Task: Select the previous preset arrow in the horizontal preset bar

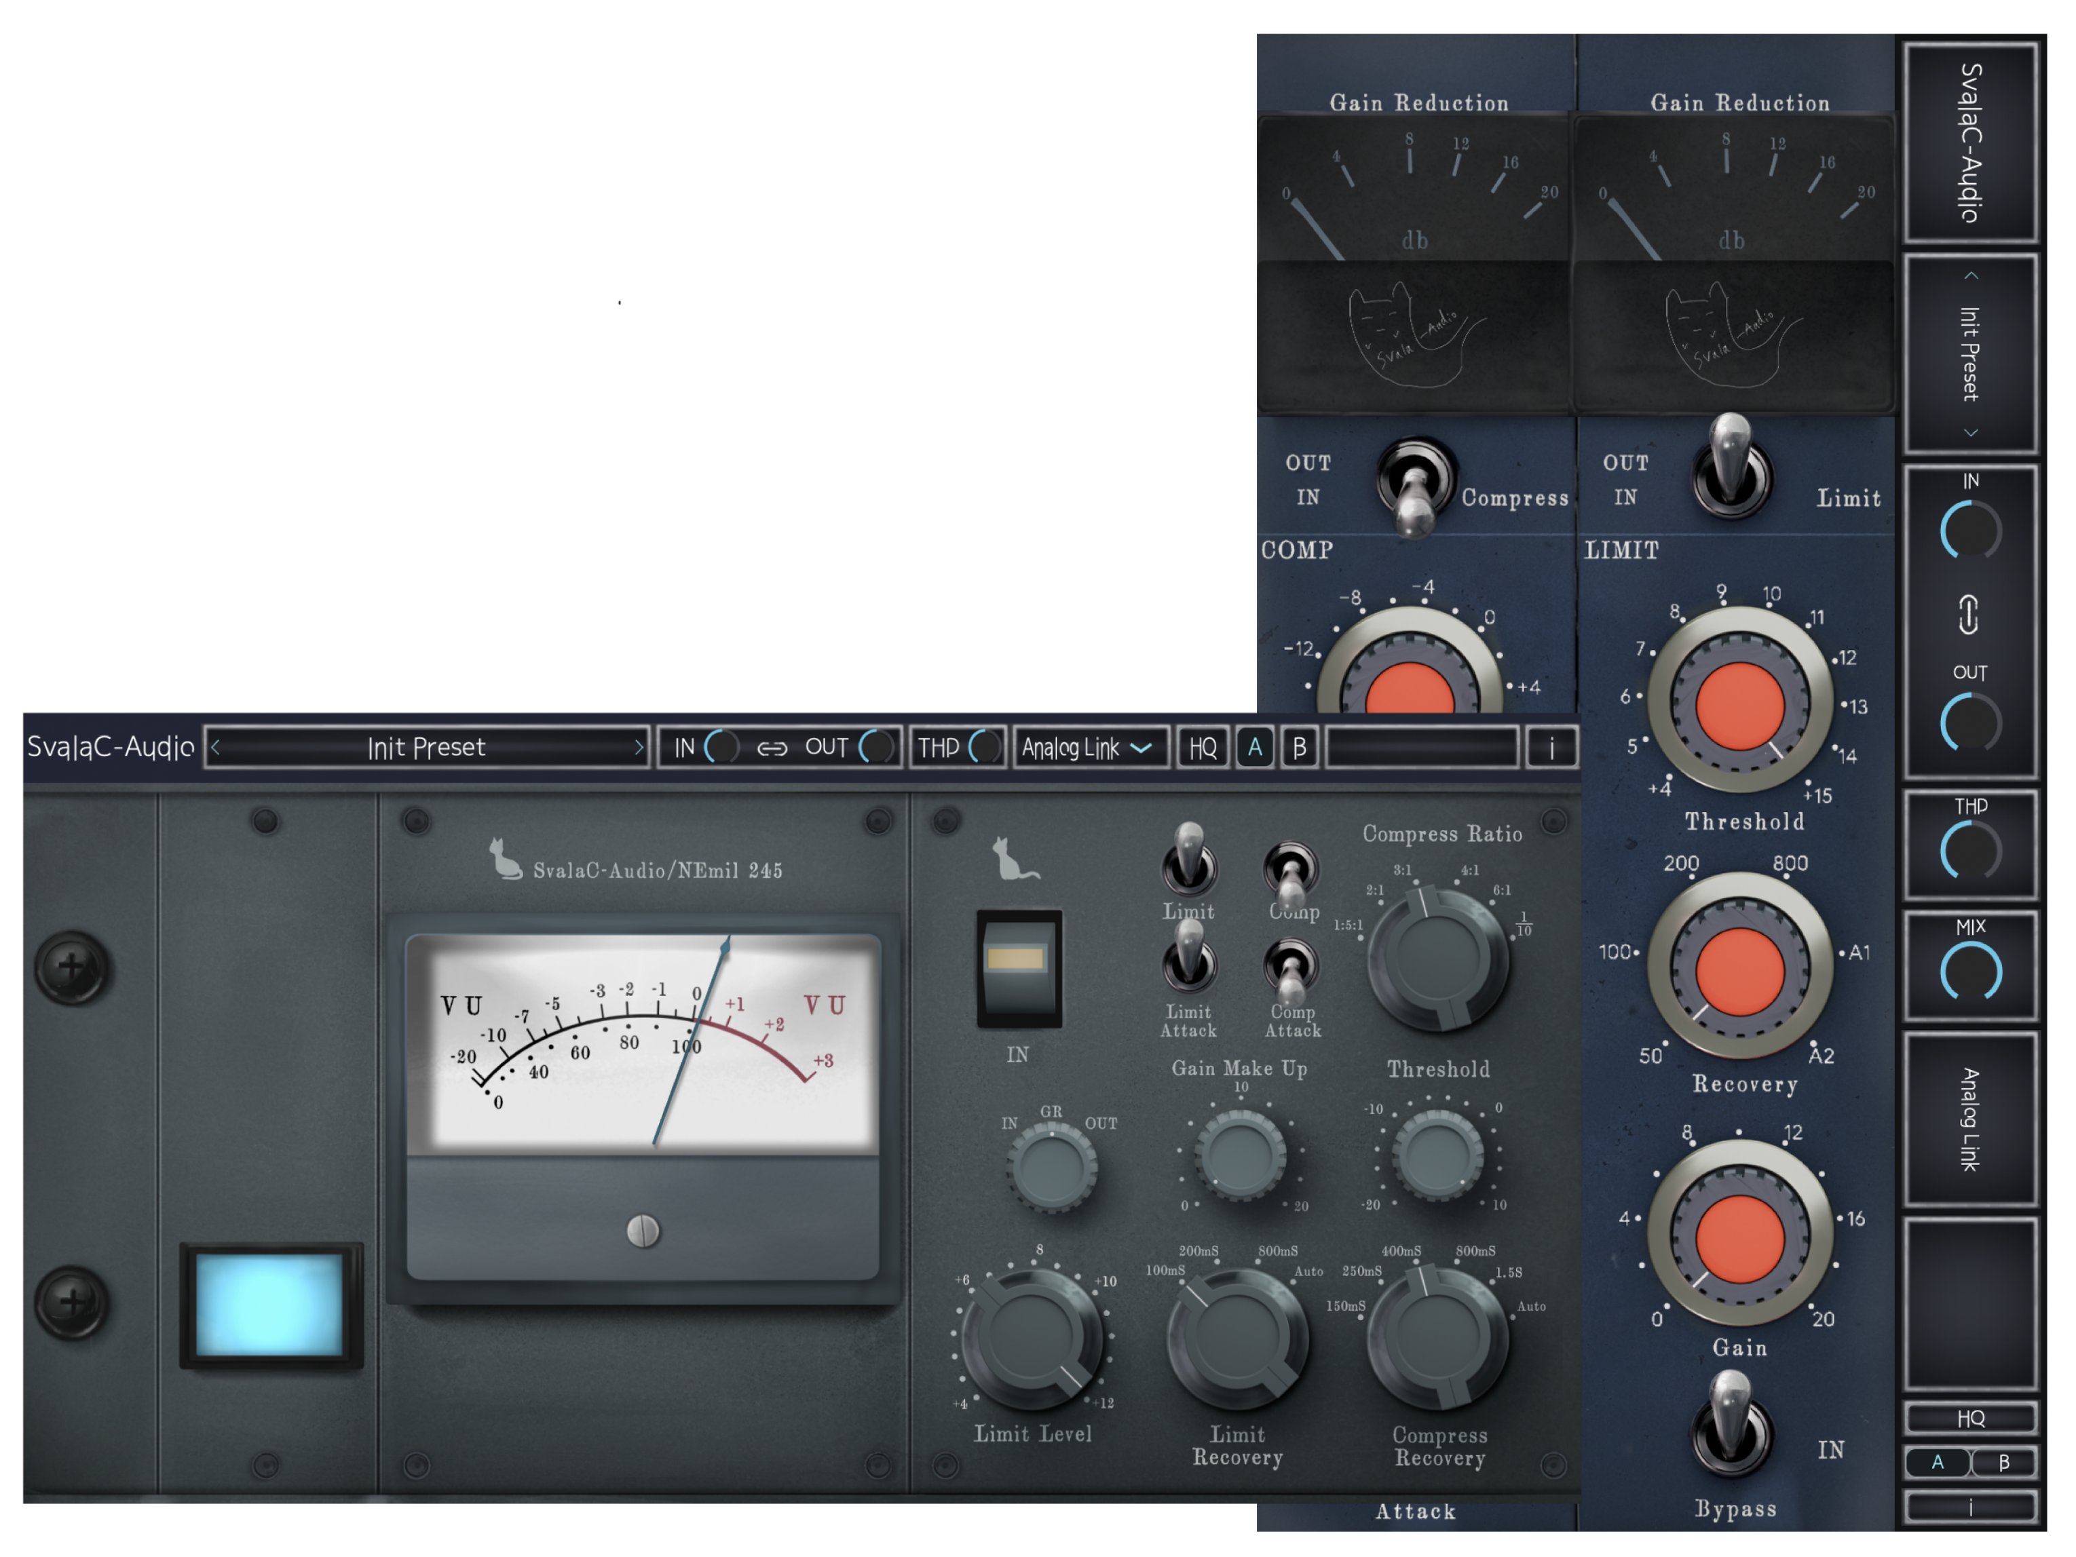Action: (216, 748)
